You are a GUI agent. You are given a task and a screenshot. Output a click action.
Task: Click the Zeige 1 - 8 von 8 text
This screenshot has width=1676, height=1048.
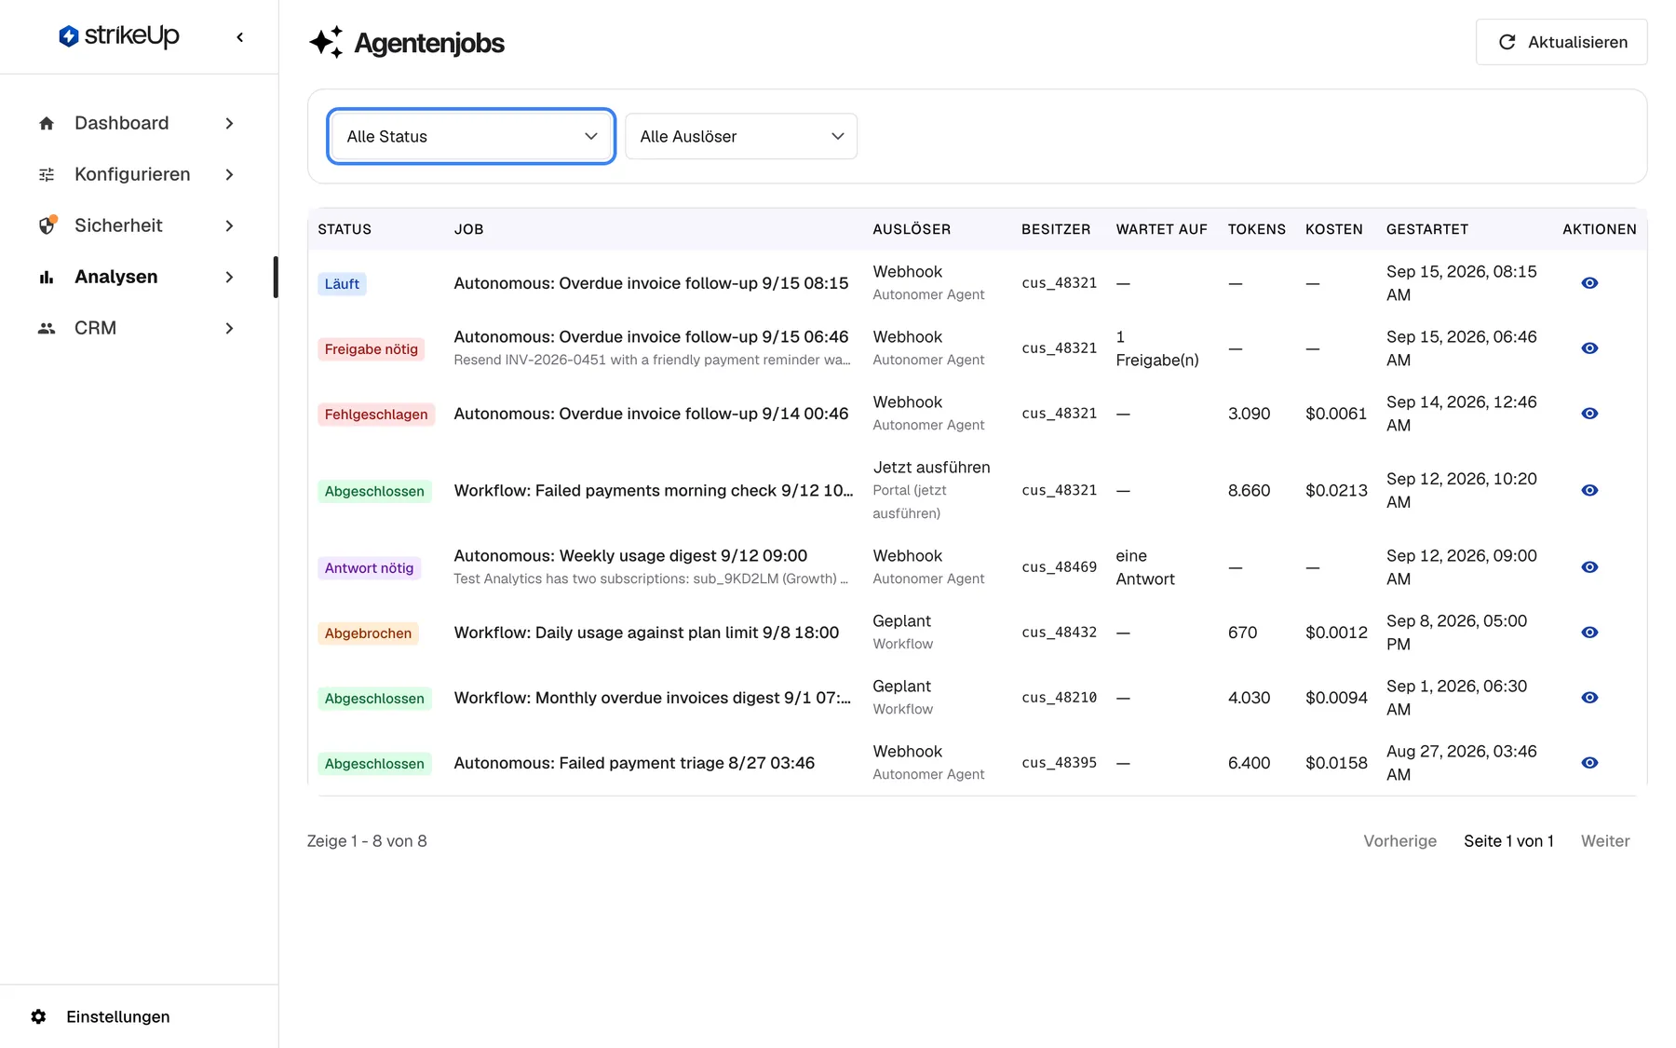point(367,841)
